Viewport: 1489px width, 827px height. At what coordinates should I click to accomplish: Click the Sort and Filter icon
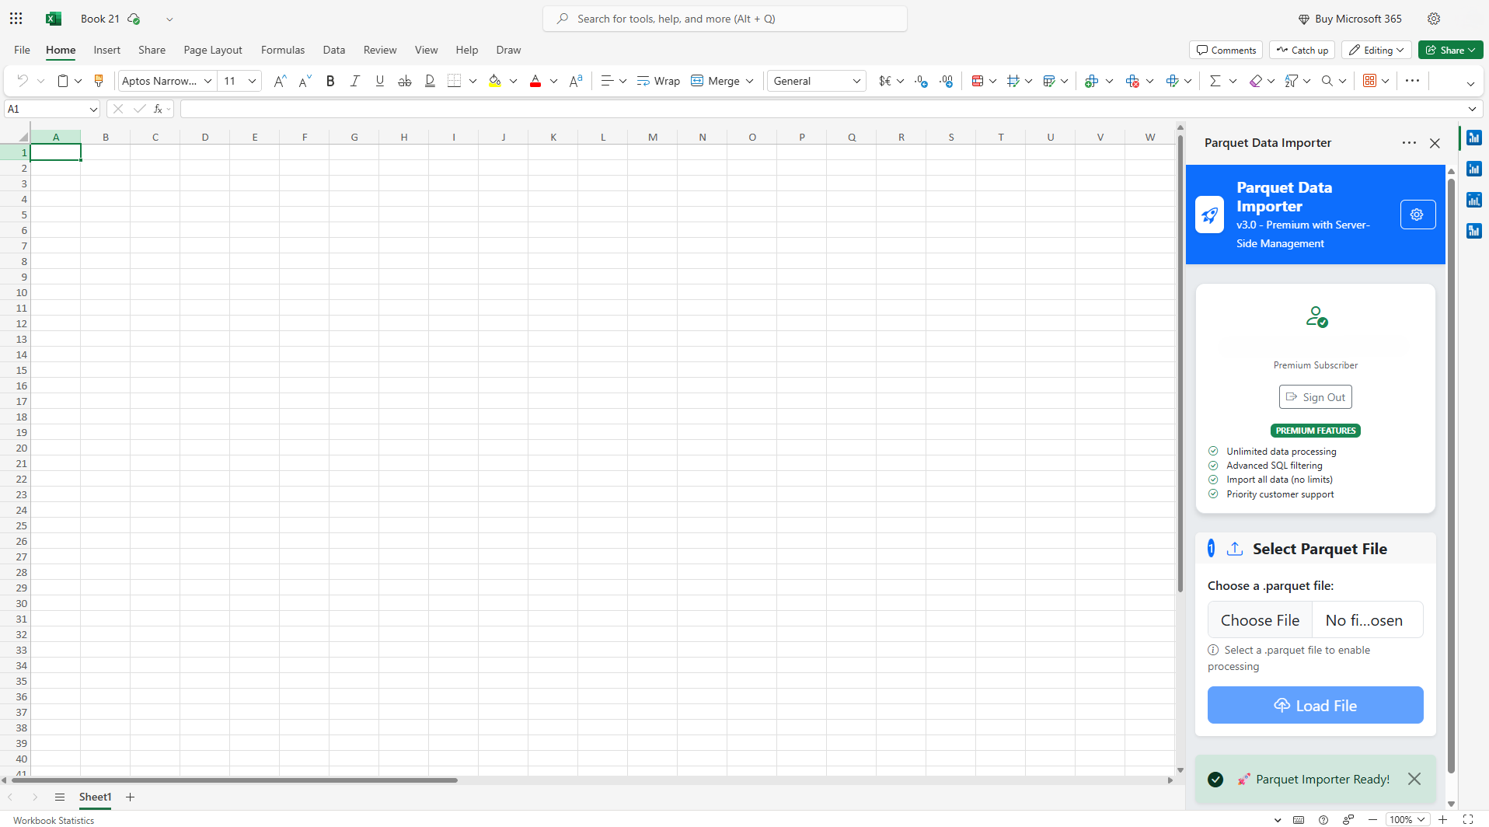1292,81
